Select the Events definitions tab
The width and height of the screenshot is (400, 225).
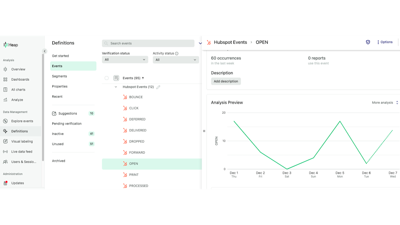73,66
